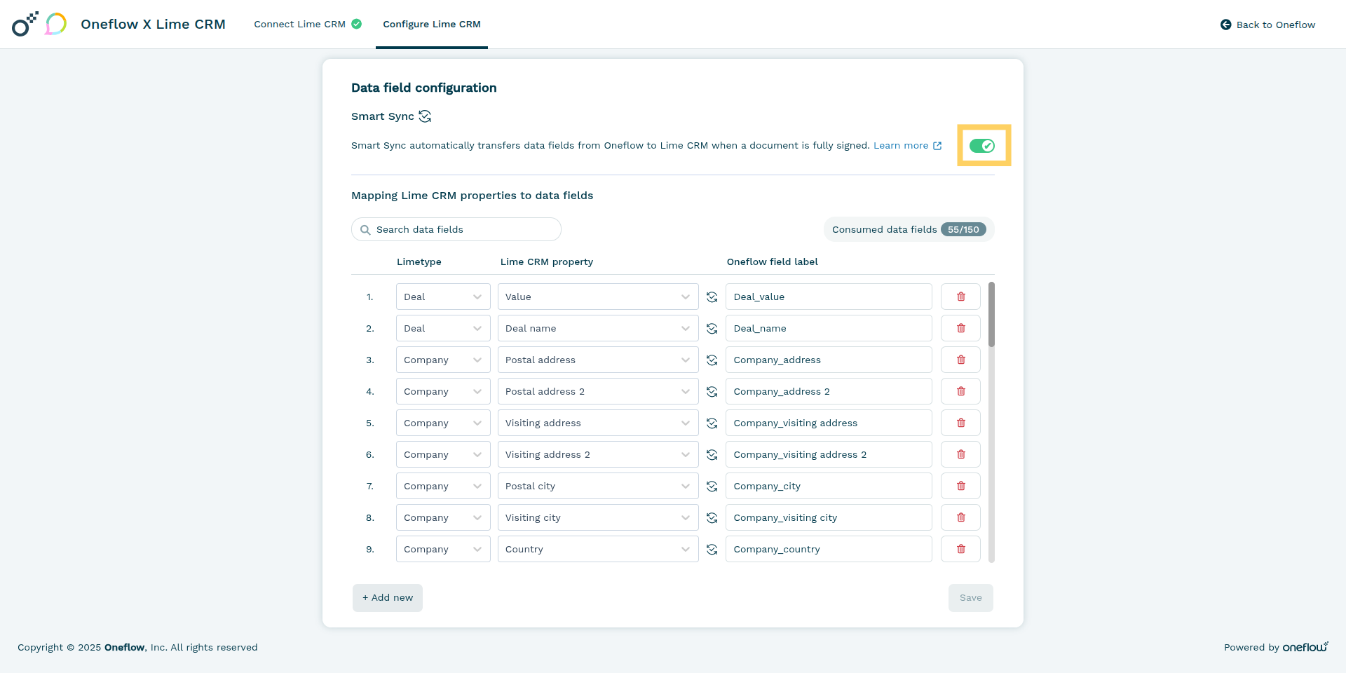Image resolution: width=1346 pixels, height=673 pixels.
Task: Delete the Deal_name mapping row
Action: [960, 328]
